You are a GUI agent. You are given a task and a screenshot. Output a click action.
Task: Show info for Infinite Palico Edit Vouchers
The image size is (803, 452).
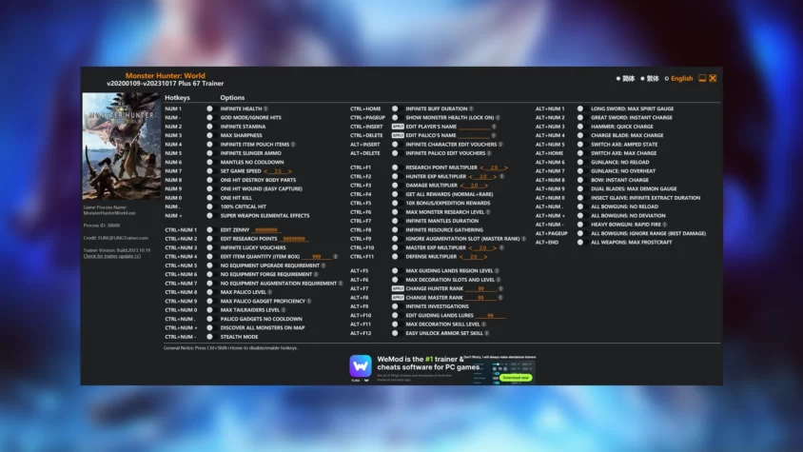point(489,153)
